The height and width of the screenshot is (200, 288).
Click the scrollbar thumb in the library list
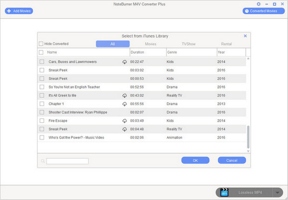[x=248, y=137]
